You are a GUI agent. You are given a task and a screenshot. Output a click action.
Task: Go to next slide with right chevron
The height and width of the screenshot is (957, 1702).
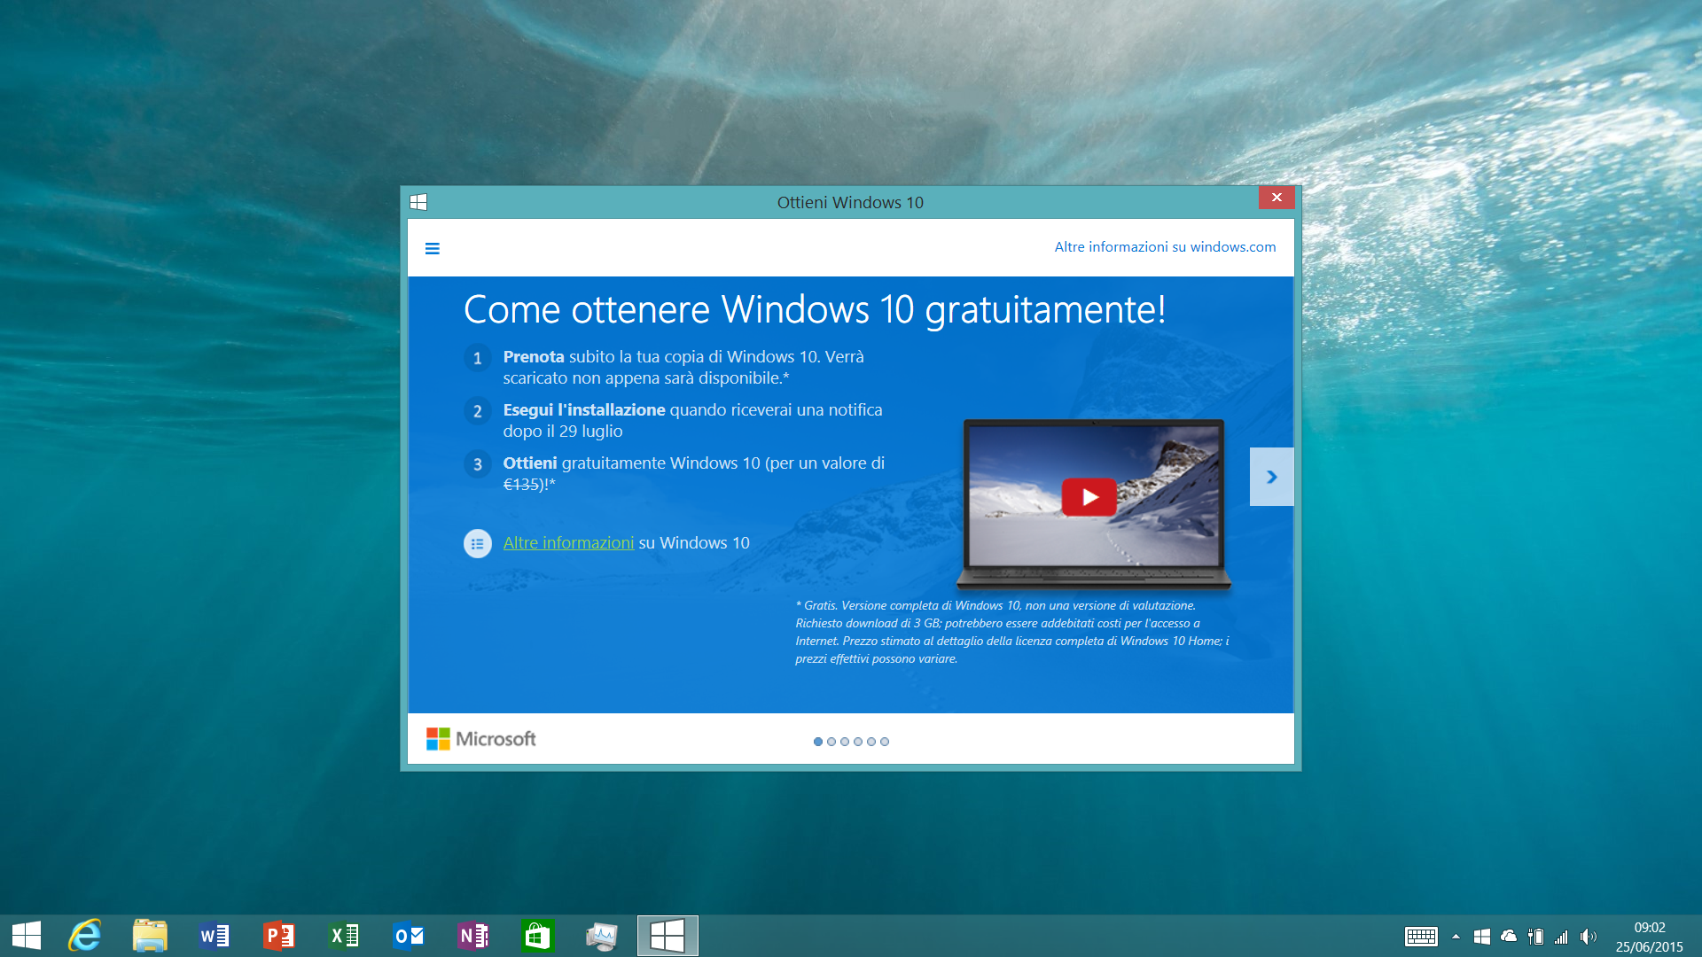coord(1271,477)
